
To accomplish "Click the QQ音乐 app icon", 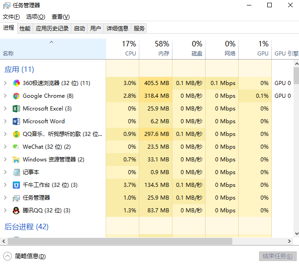I will [16, 134].
